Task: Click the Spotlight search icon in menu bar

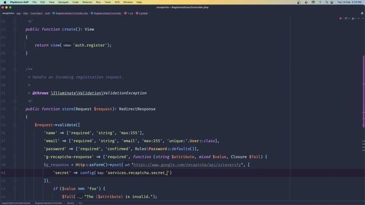Action: 327,2
